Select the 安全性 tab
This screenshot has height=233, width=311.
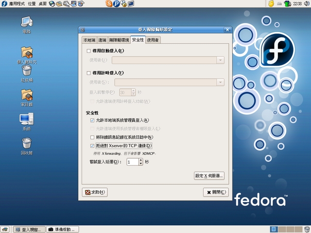pyautogui.click(x=138, y=40)
